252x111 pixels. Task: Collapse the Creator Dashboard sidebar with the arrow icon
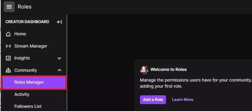(x=59, y=22)
